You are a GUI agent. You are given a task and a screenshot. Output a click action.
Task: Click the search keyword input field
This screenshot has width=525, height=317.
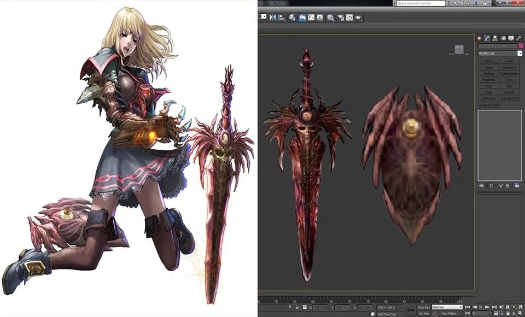click(421, 3)
